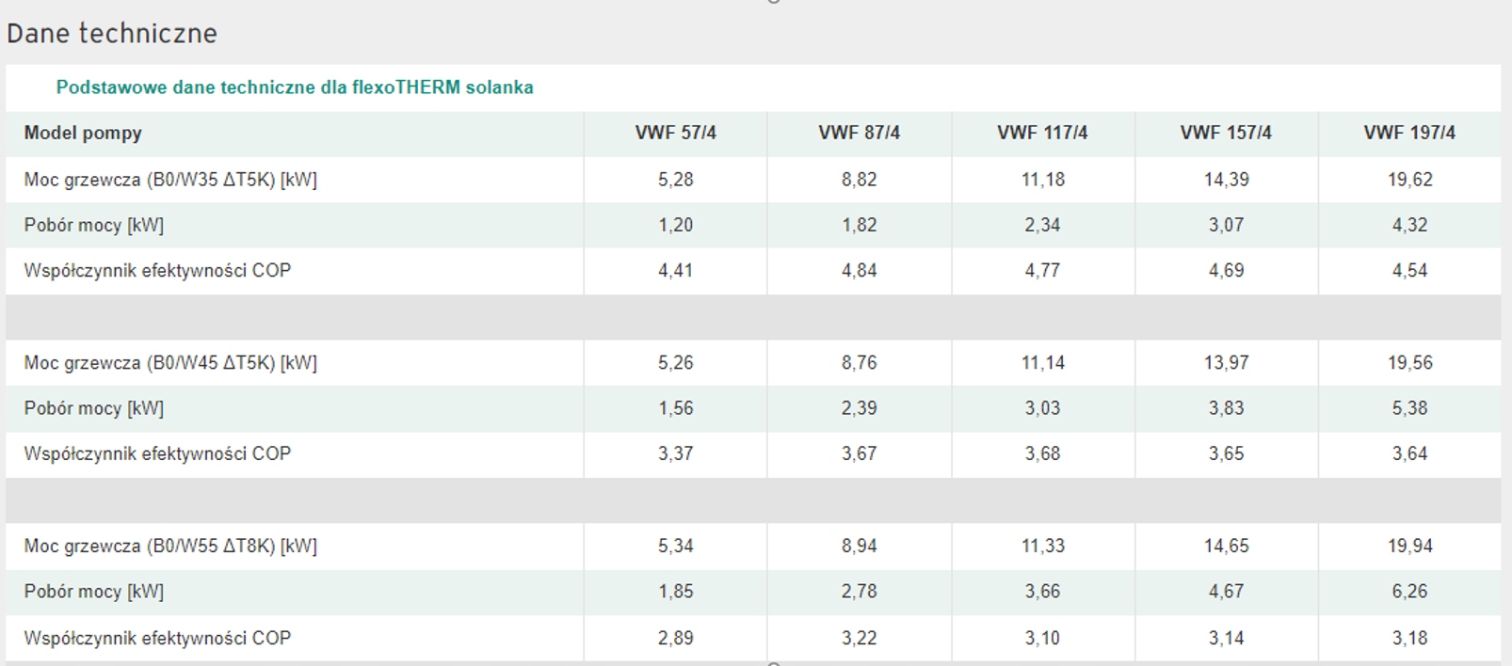
Task: Click the 19,62 value under VWF 197/4
Action: point(1409,180)
